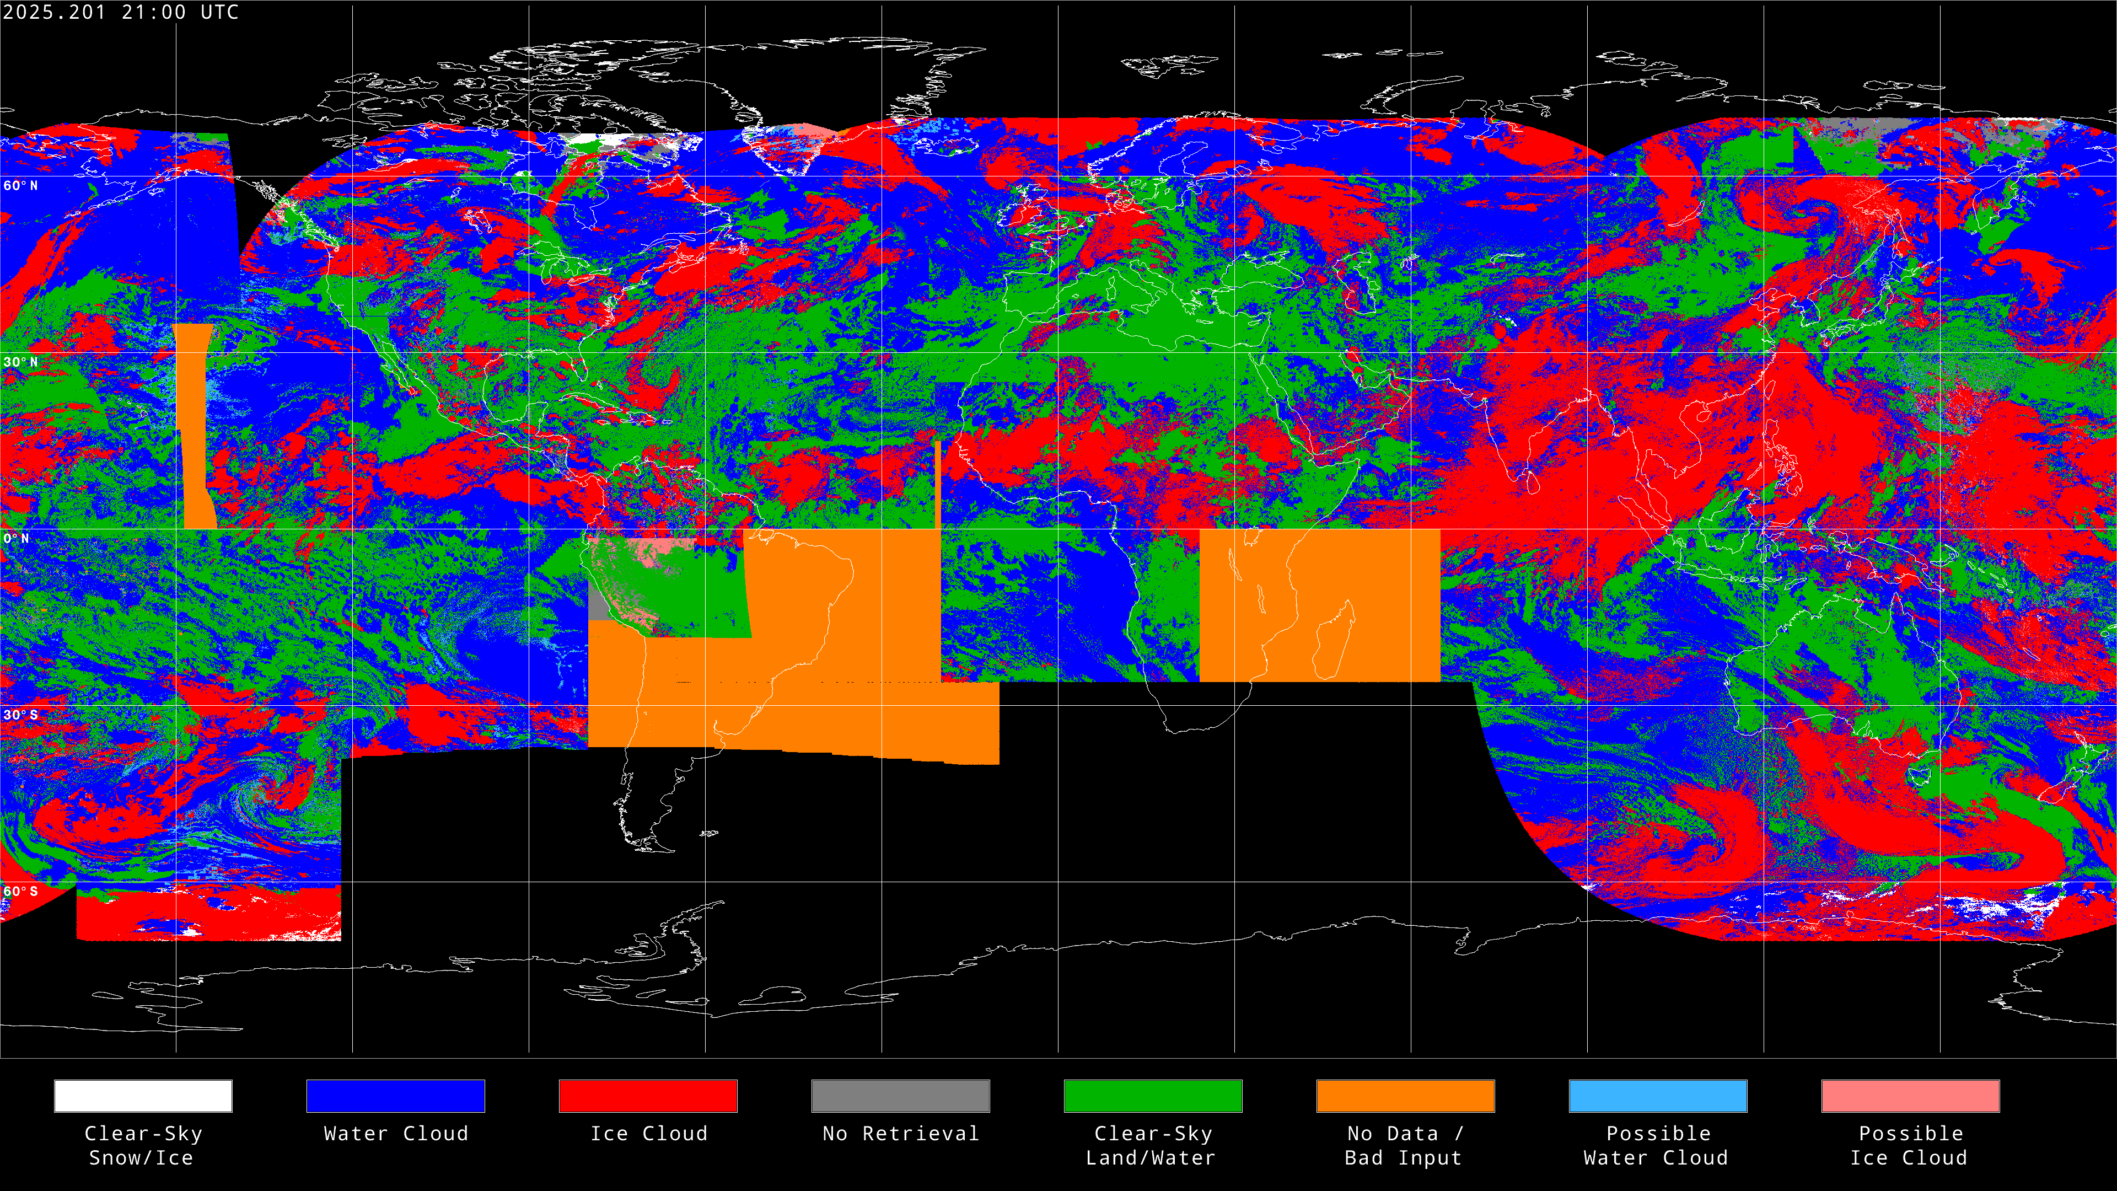This screenshot has height=1191, width=2117.
Task: Click the 2025.201 21:00 UTC timestamp
Action: 120,12
